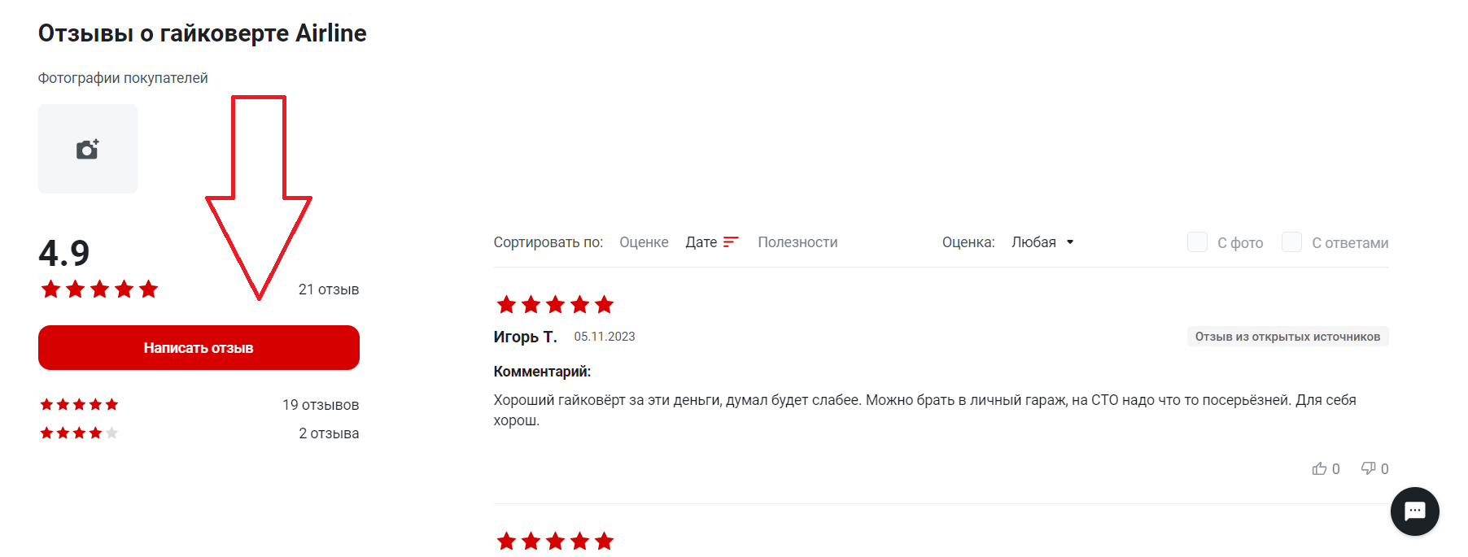Image resolution: width=1468 pixels, height=557 pixels.
Task: Open the Оценка Любая dropdown
Action: pyautogui.click(x=1042, y=242)
